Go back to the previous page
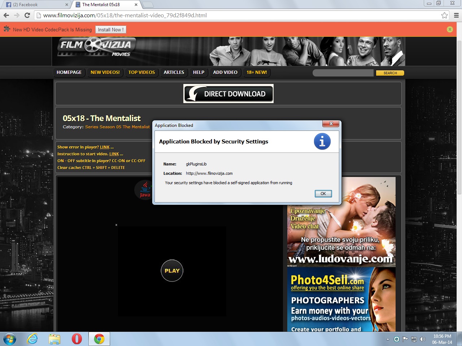This screenshot has width=462, height=346. click(x=6, y=15)
